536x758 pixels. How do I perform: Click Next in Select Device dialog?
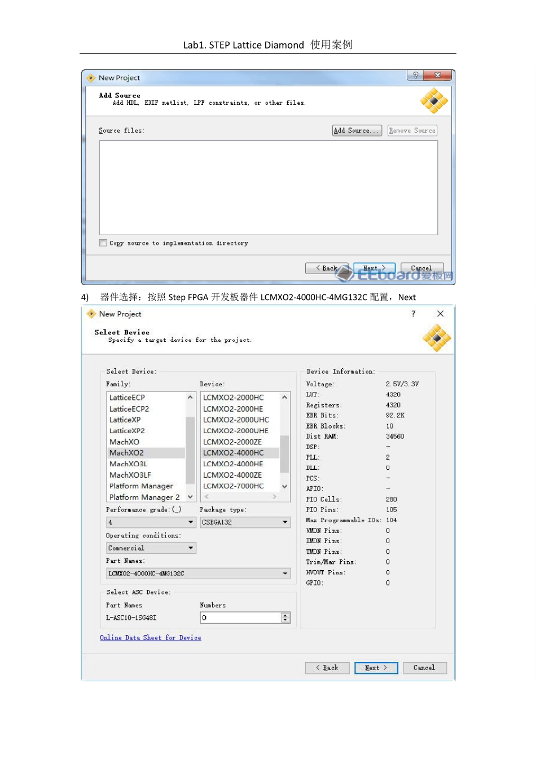pos(376,668)
